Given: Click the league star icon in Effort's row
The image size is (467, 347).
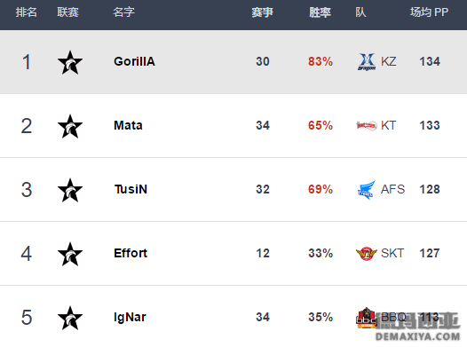Looking at the screenshot, I should (70, 254).
